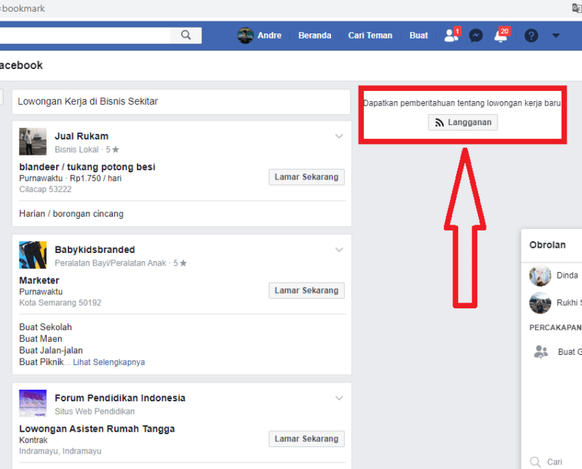Open the Marketer job title
The image size is (582, 469).
pyautogui.click(x=39, y=281)
